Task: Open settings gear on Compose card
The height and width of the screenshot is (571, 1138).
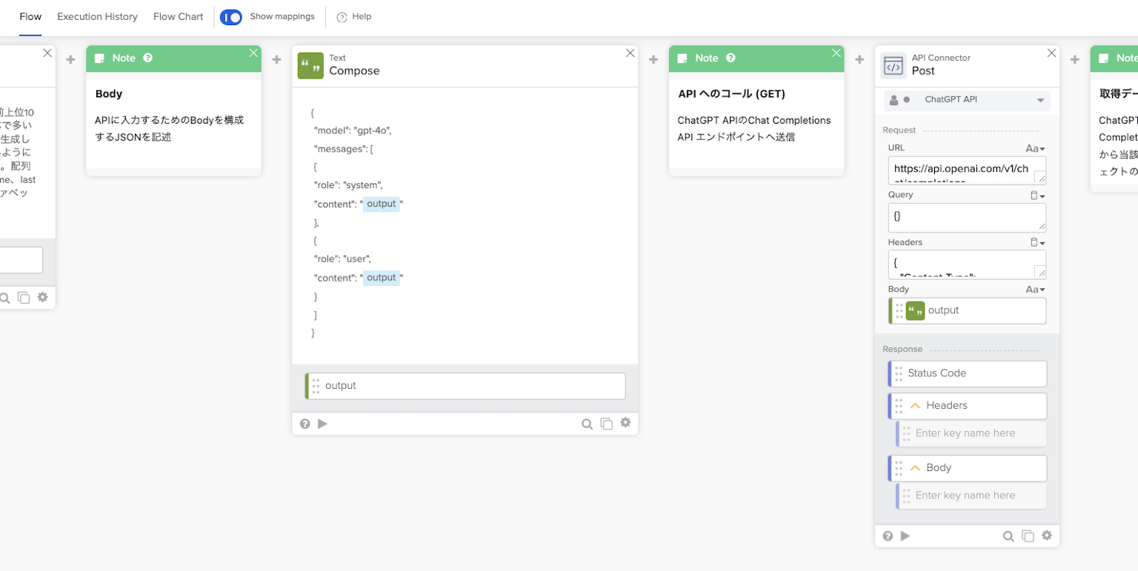Action: pos(625,423)
